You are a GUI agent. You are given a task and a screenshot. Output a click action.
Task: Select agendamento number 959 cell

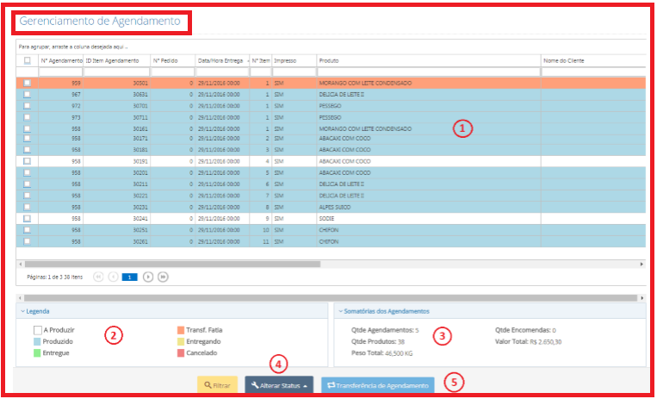point(61,83)
